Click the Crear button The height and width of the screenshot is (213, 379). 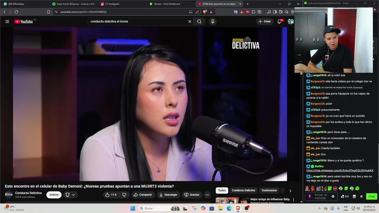tap(265, 21)
